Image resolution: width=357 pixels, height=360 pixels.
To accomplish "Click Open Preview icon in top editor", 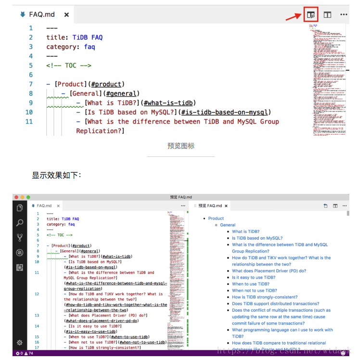I will click(x=311, y=15).
